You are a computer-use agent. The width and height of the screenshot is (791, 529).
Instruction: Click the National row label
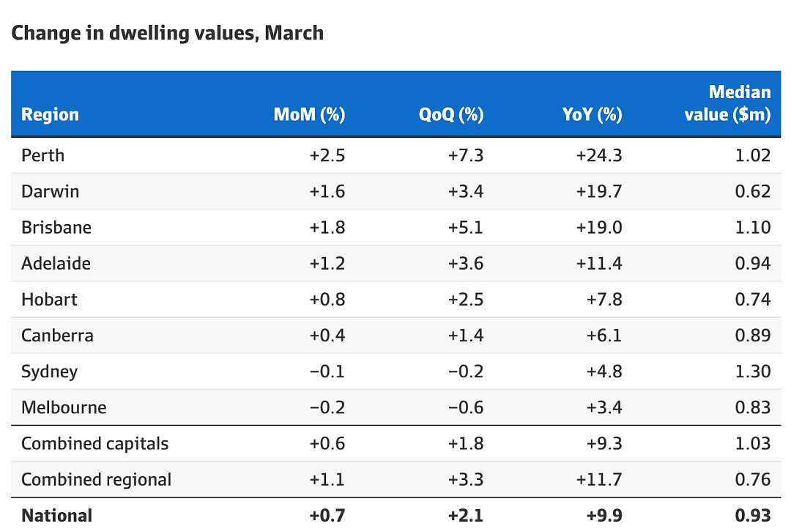(x=56, y=516)
